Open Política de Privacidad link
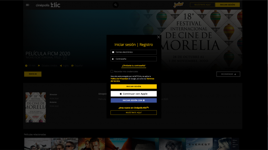The height and width of the screenshot is (150, 268). point(119,79)
